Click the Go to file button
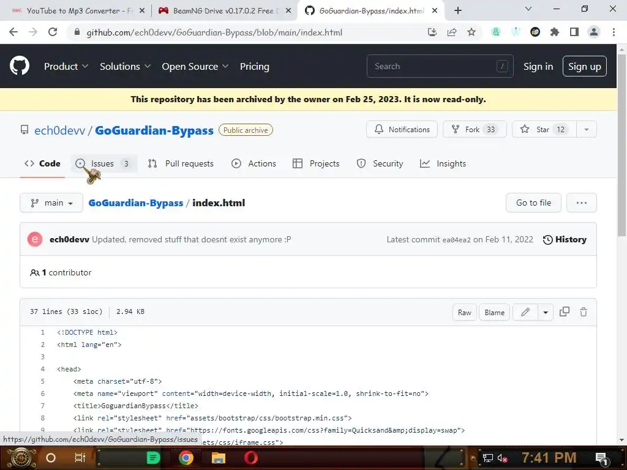The width and height of the screenshot is (627, 470). coord(533,203)
